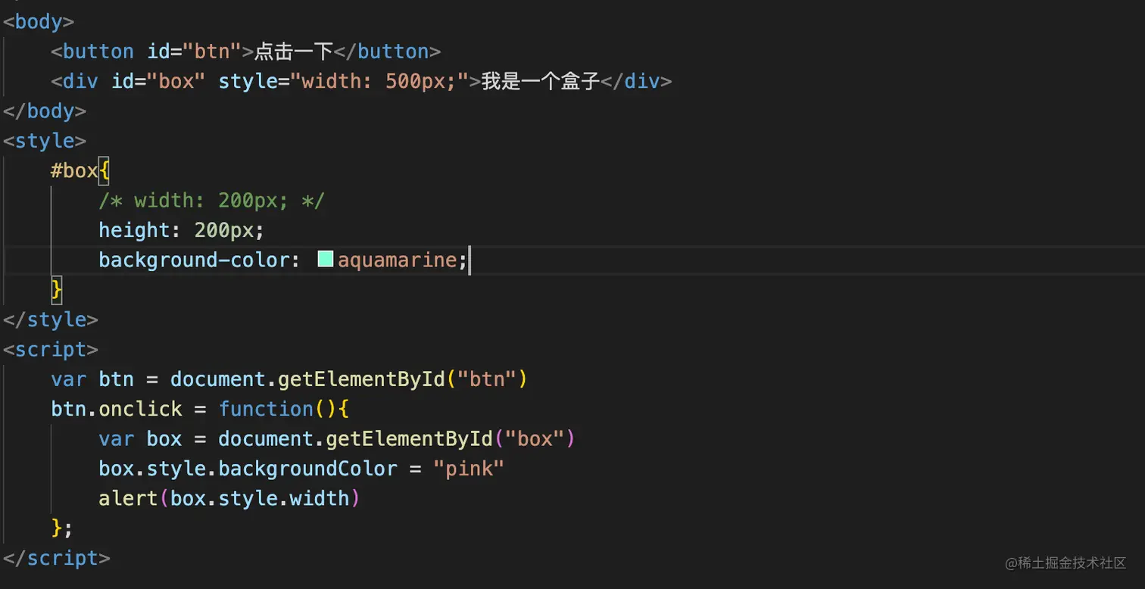Click btn.onclick in the script
The image size is (1145, 589).
[x=117, y=409]
